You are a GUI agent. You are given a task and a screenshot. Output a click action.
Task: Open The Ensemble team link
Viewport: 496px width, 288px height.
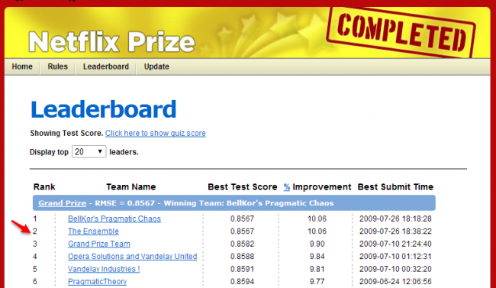point(93,231)
